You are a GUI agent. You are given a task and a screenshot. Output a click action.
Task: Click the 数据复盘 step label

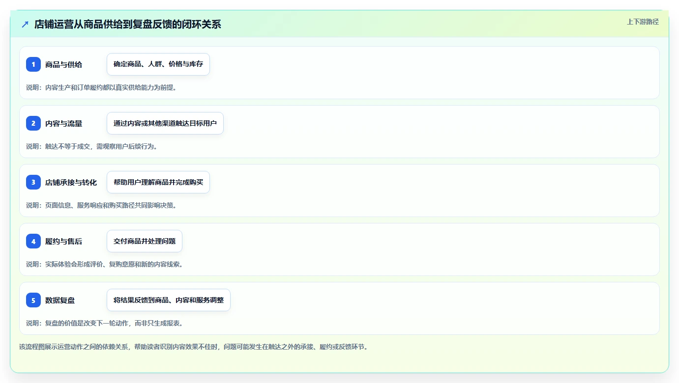coord(60,300)
